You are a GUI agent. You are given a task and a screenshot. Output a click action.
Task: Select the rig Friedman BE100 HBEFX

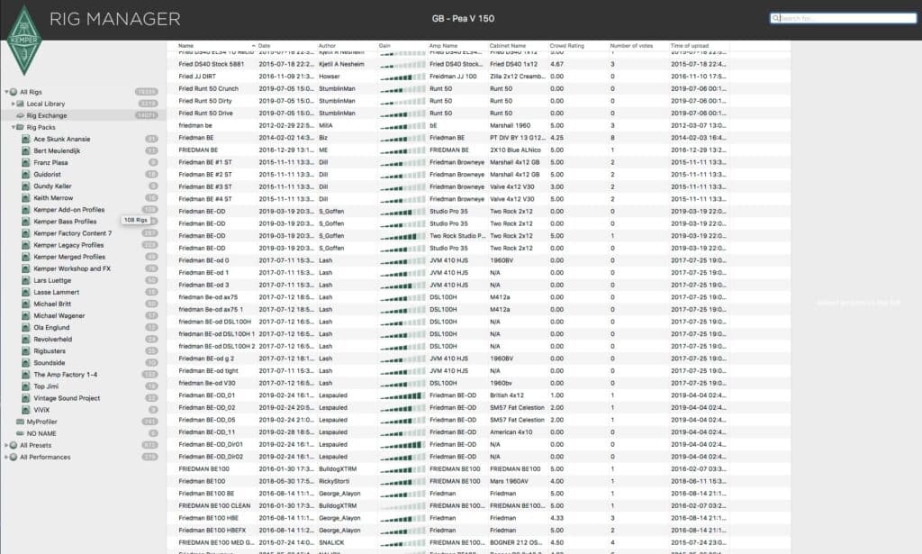[x=212, y=530]
